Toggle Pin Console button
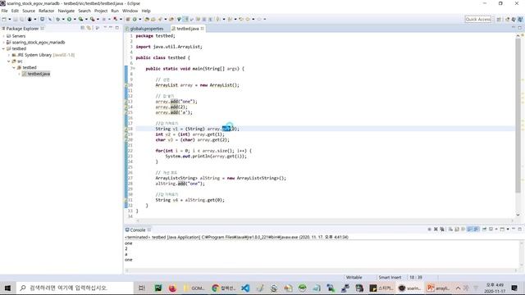Screen dimensions: 525x295 coord(484,229)
